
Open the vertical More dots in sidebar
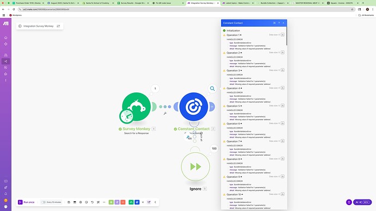(x=6, y=80)
